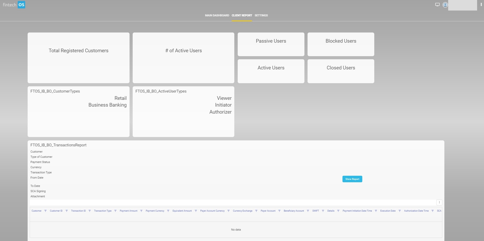Screen dimensions: 484x241
Task: Filter the Execution Date column
Action: pos(400,211)
